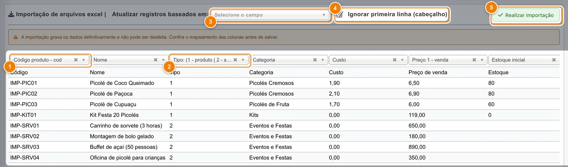The height and width of the screenshot is (167, 568).
Task: Clear the Nome column mapping
Action: click(155, 60)
